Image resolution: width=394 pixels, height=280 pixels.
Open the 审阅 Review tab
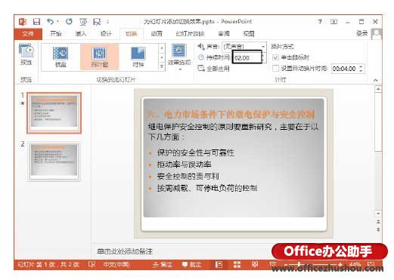click(x=224, y=34)
